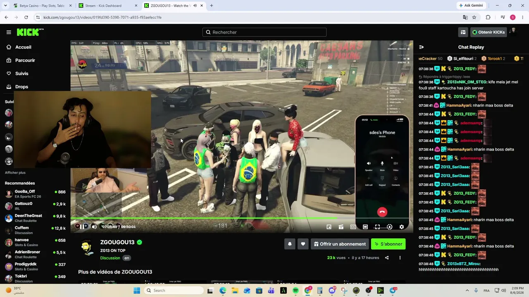Click Obtenir KICKs button

point(488,32)
